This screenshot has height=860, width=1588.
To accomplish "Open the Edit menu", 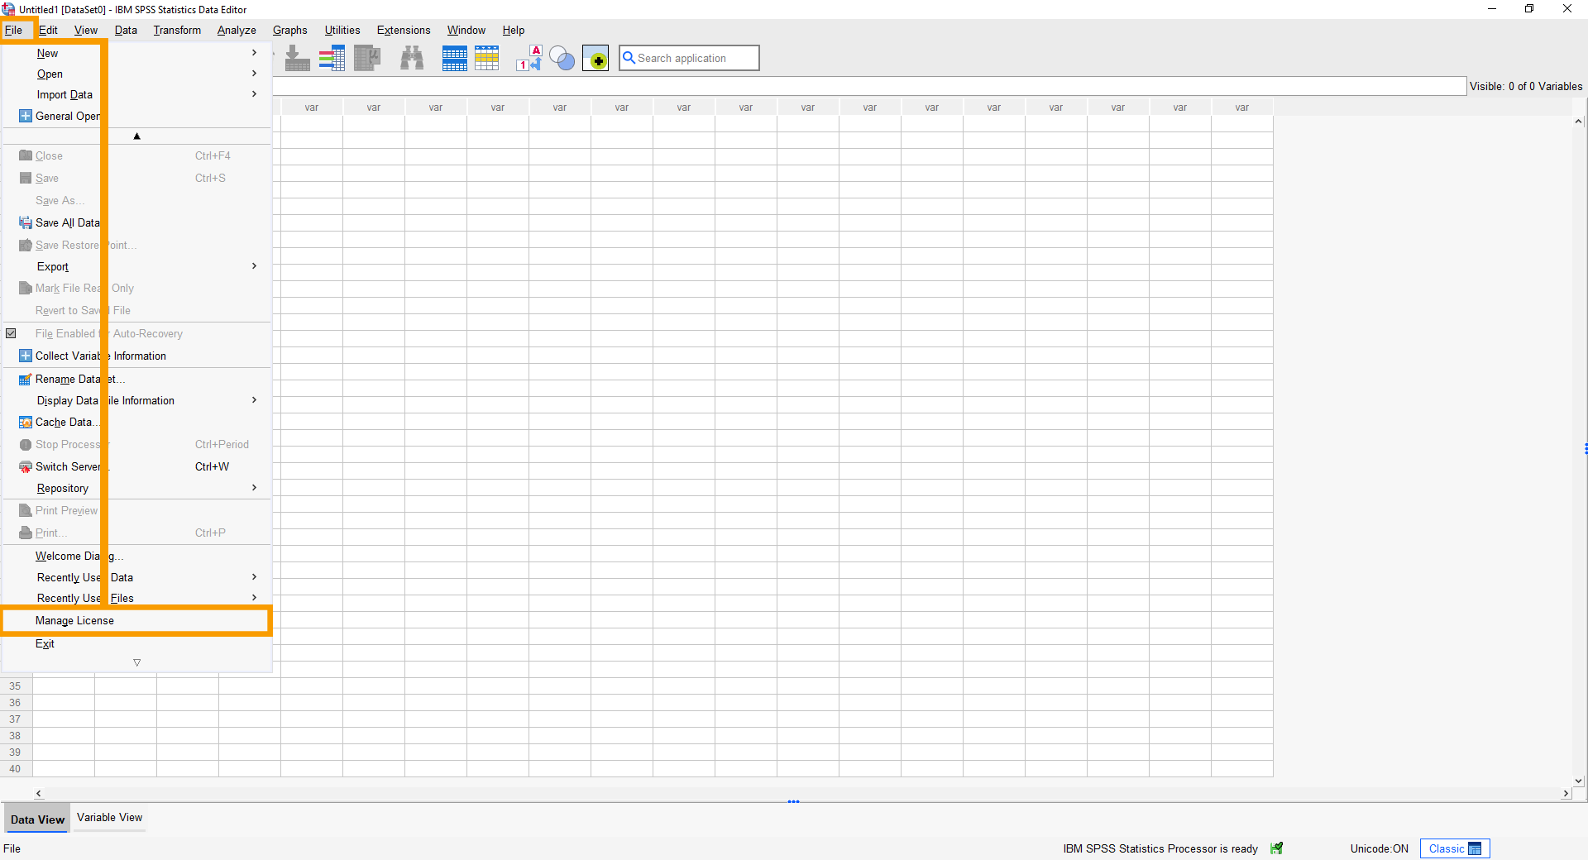I will (x=48, y=30).
